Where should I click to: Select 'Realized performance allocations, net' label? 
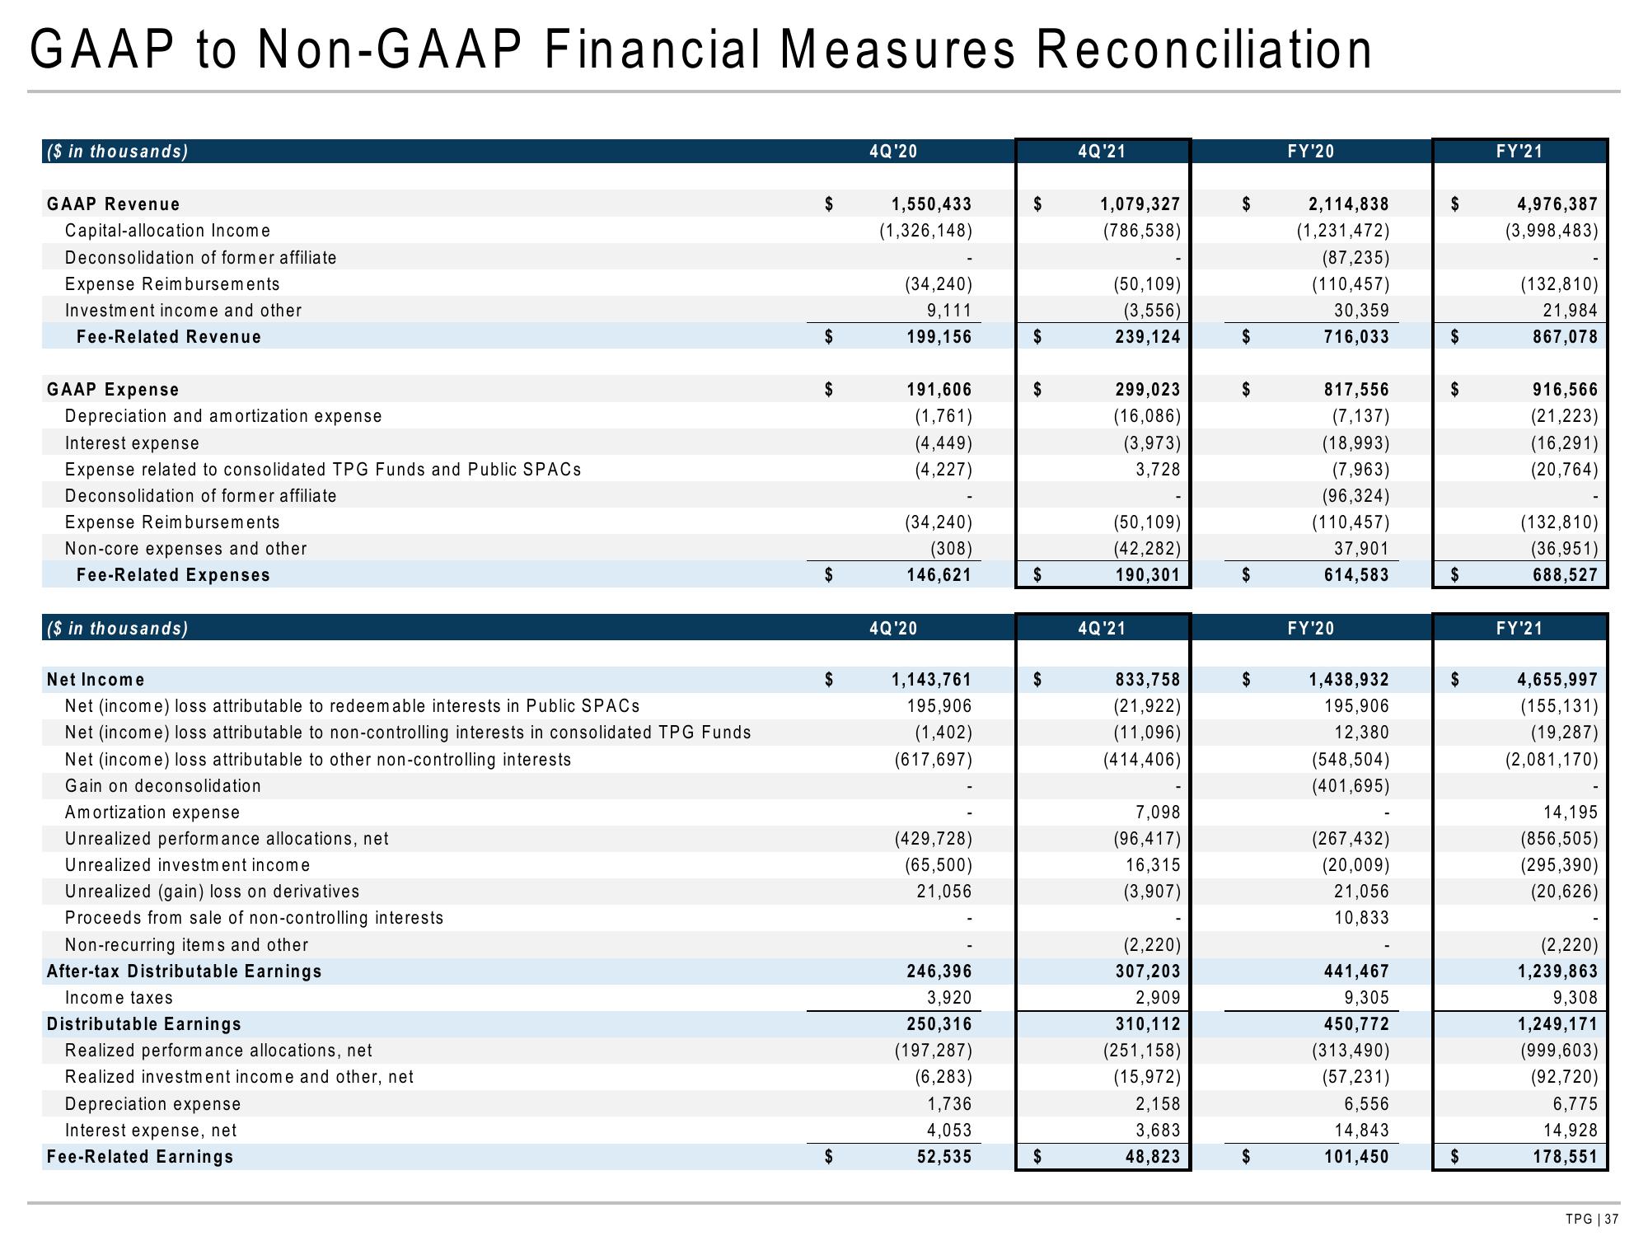(x=218, y=1051)
